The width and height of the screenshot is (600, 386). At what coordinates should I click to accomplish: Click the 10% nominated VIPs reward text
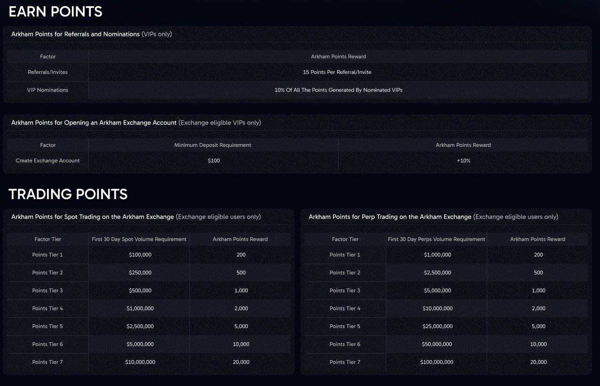click(x=339, y=90)
